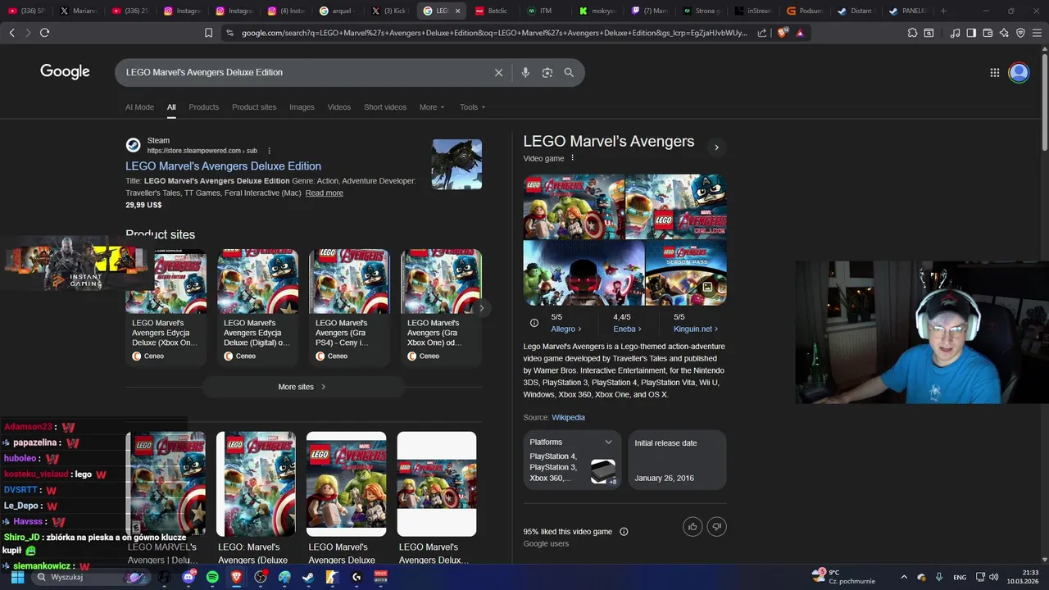Screen dimensions: 1049x590
Task: Select the Videos search tab
Action: coord(339,107)
